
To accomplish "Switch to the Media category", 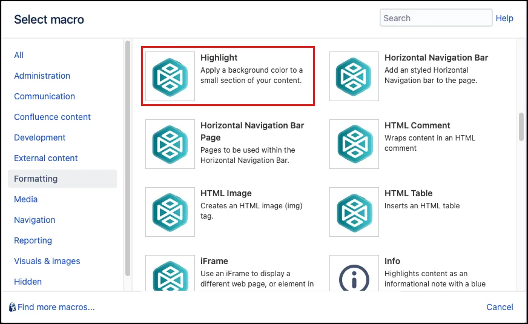I will click(25, 199).
